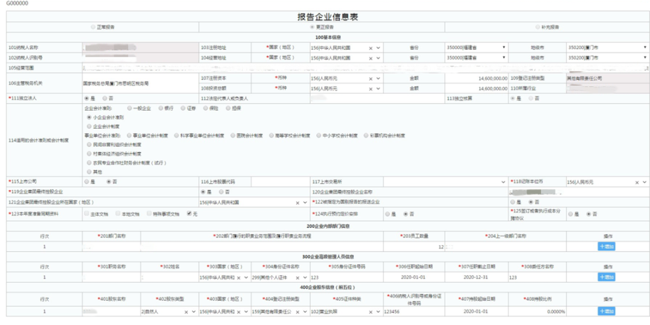Clear the 104经营地址 country selection with the x
The width and height of the screenshot is (650, 325).
tap(371, 58)
